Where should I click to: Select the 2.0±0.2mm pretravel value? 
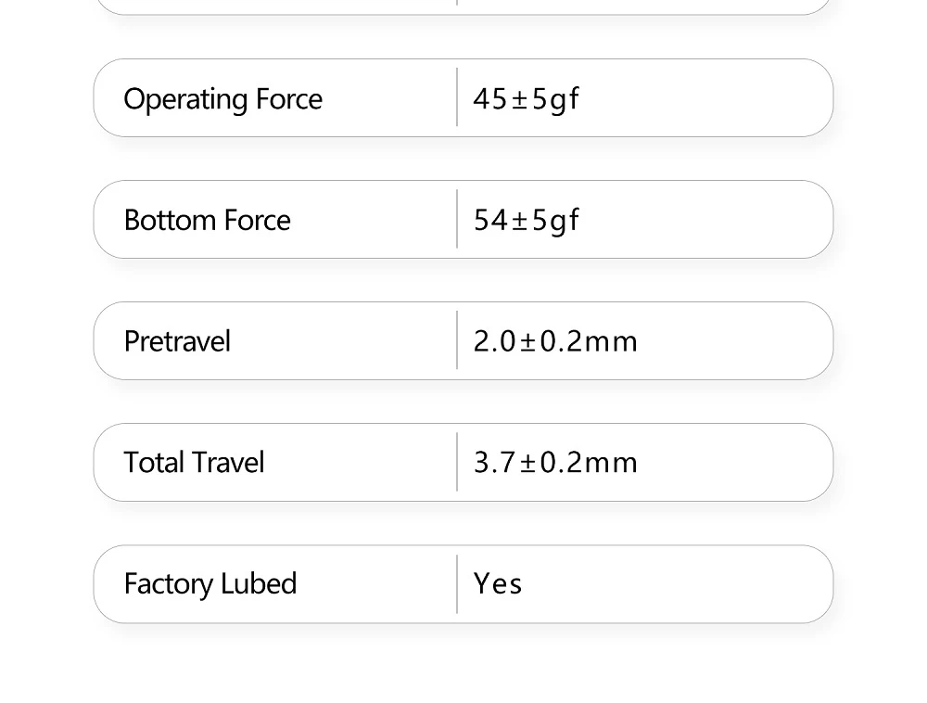[x=555, y=341]
